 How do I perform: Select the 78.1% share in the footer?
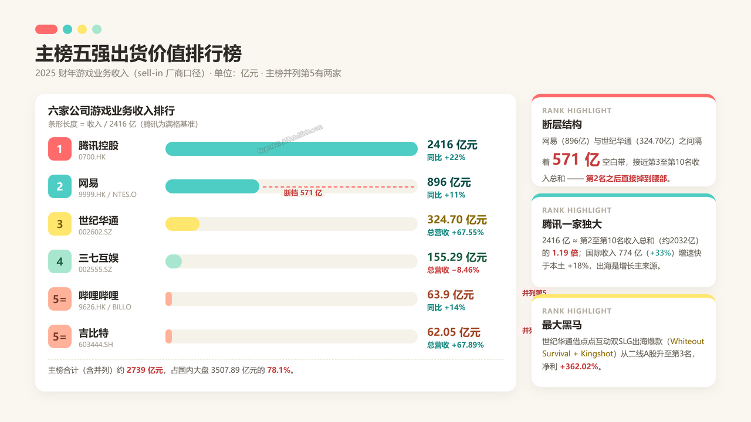click(x=279, y=370)
